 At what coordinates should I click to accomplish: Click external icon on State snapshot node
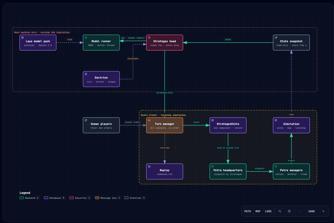(276, 38)
